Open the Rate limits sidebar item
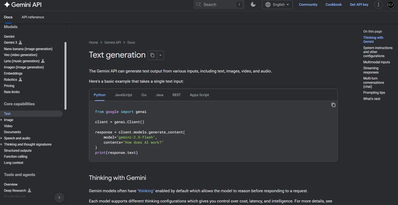 pos(12,92)
